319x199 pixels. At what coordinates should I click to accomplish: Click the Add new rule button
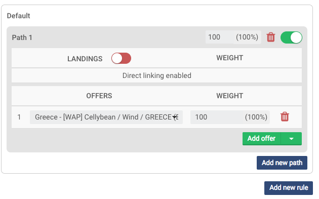click(x=289, y=188)
